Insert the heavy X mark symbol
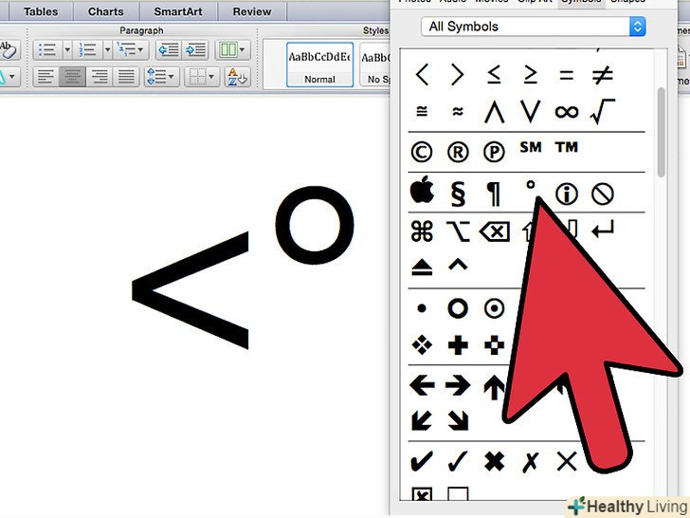The width and height of the screenshot is (690, 518). point(494,462)
